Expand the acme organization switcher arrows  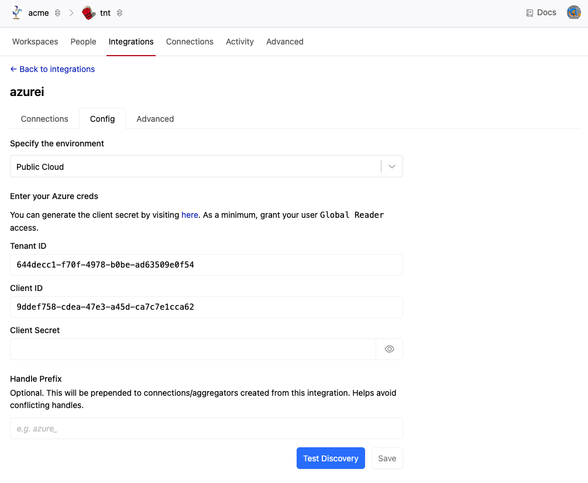57,13
